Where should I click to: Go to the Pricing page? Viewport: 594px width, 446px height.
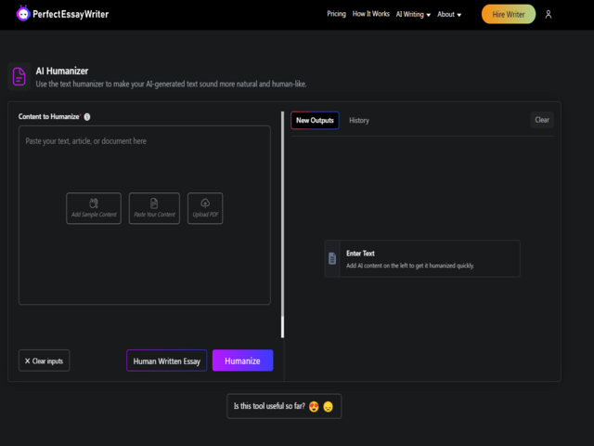(336, 15)
